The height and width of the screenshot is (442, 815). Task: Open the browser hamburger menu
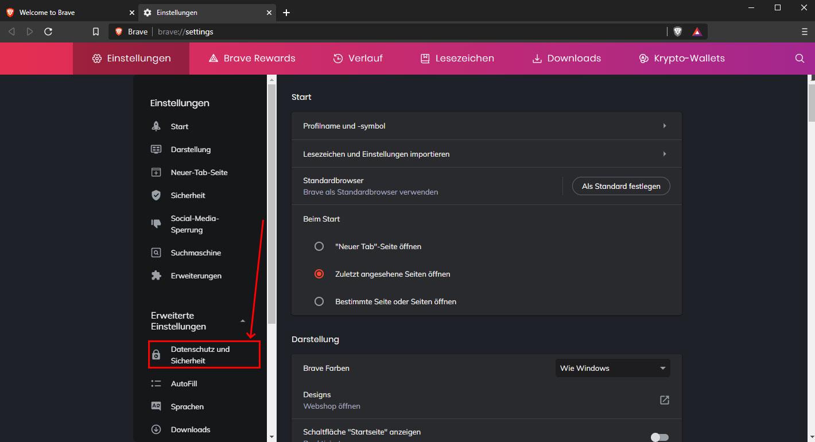click(804, 32)
